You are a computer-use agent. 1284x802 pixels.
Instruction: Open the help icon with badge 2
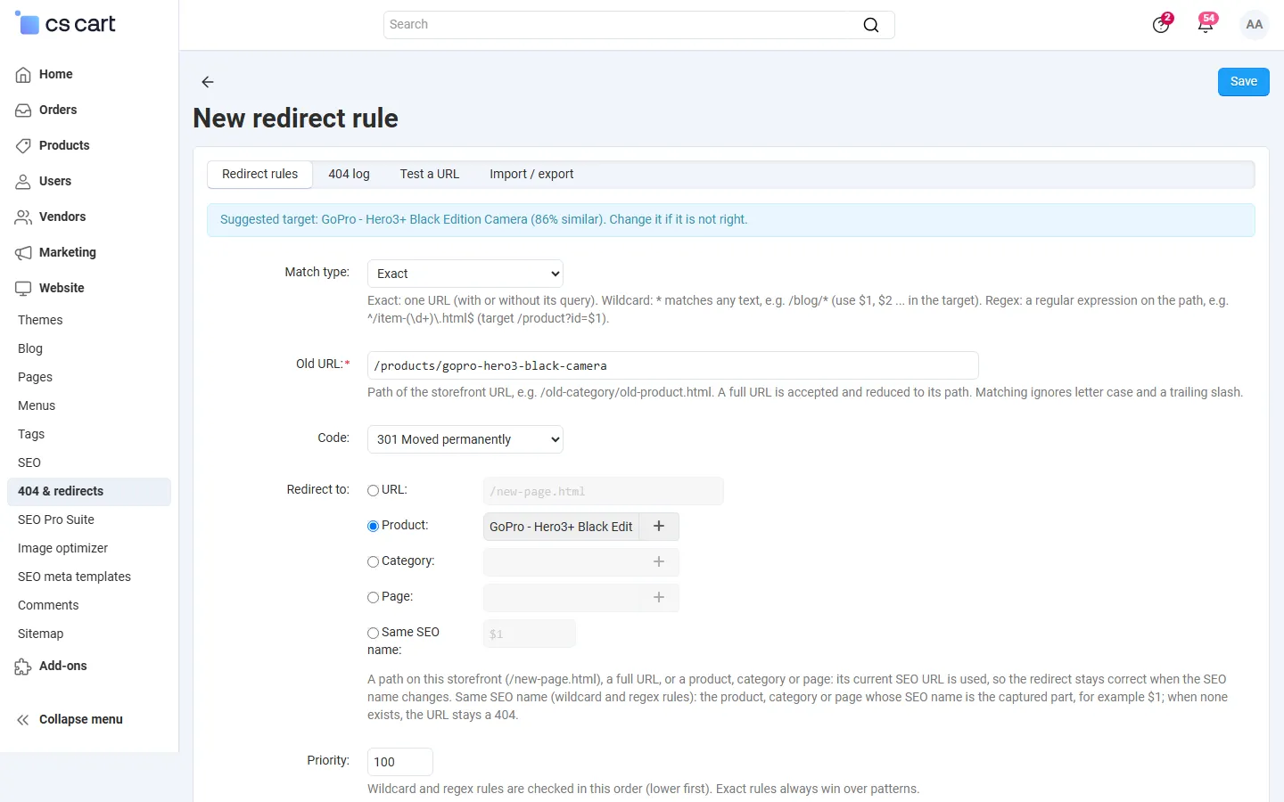point(1161,24)
